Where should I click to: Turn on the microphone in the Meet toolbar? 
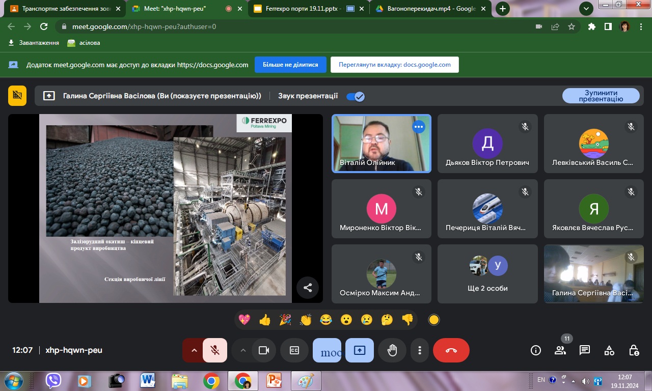point(215,350)
